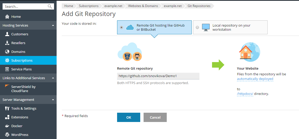Go to Git Repositories breadcrumb
299x139 pixels.
[x=199, y=6]
